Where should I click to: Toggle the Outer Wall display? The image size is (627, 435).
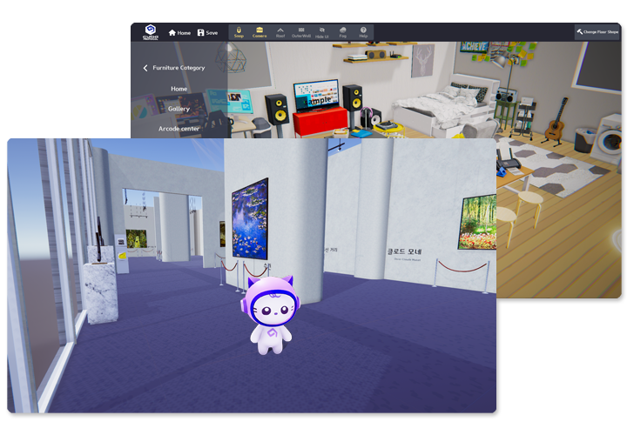point(301,32)
